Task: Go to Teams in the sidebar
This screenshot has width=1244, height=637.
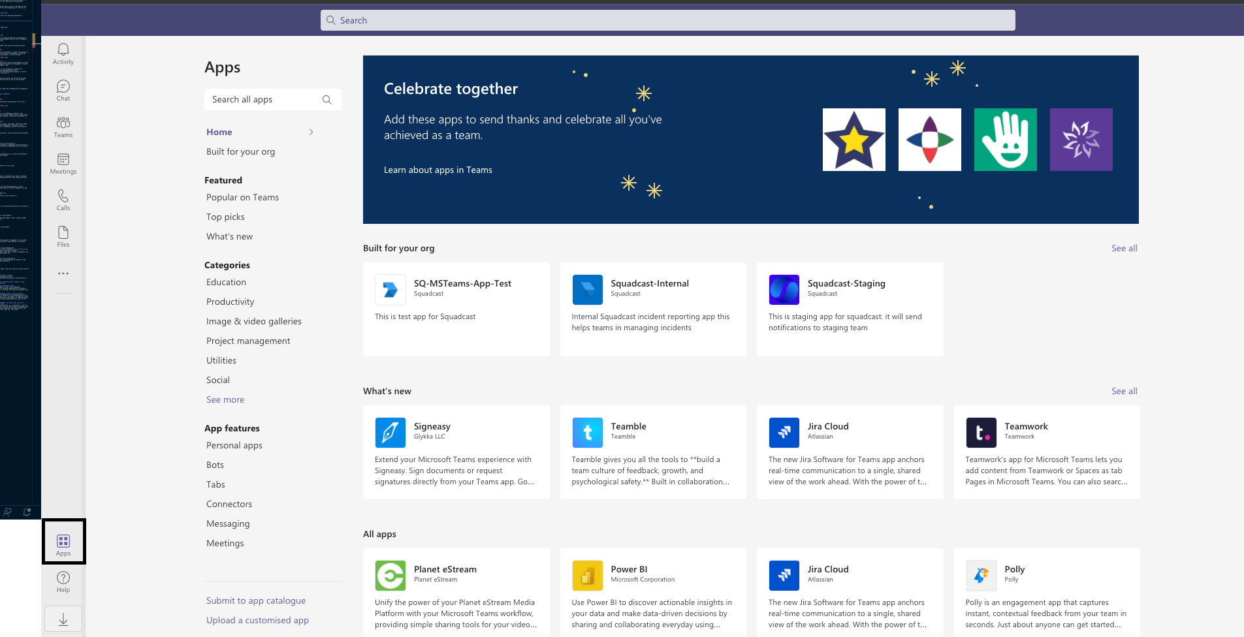Action: tap(63, 127)
